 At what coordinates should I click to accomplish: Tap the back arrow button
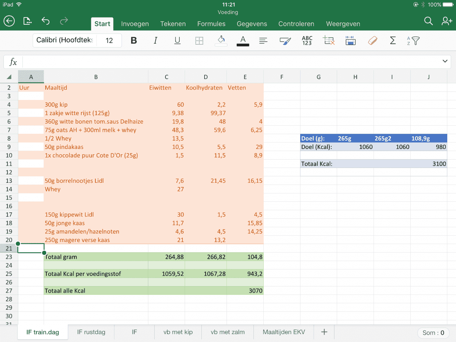coord(9,21)
